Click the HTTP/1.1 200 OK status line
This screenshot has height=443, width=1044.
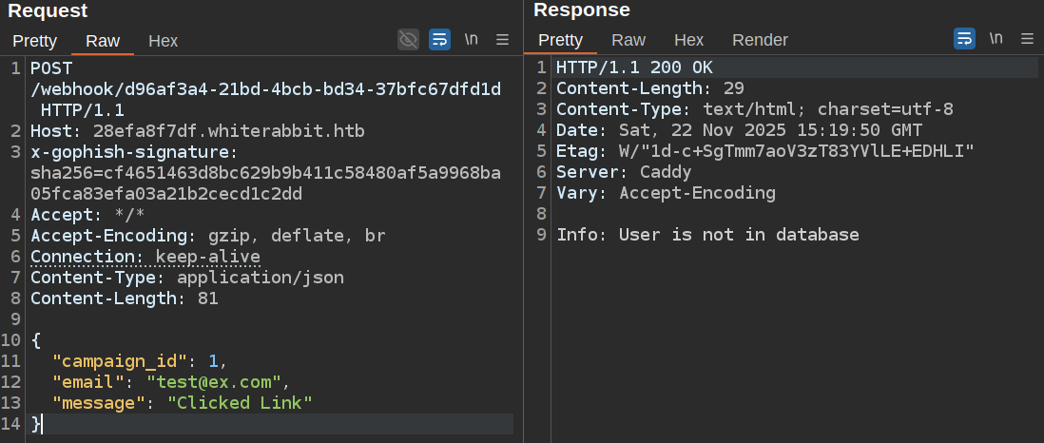pos(634,67)
